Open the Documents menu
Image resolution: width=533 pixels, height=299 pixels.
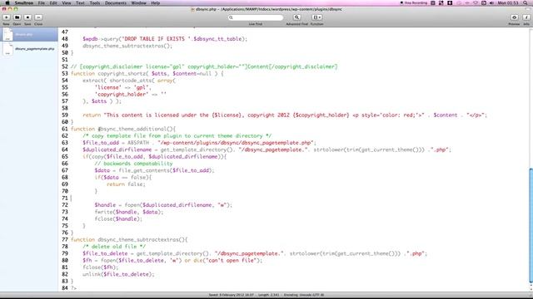[116, 2]
